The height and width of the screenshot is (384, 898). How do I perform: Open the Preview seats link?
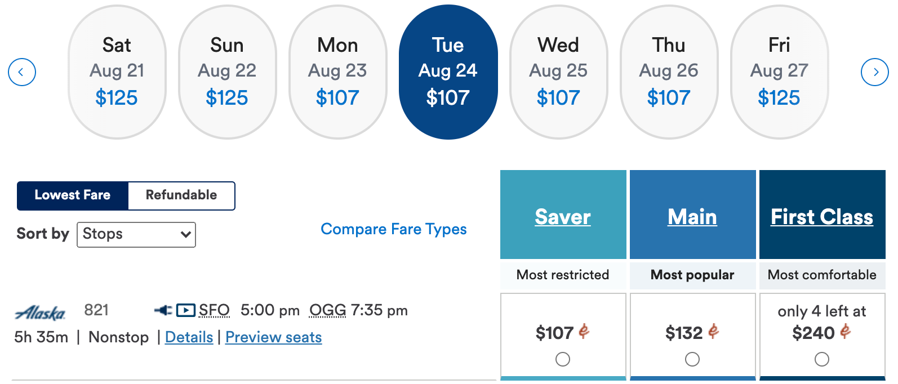click(274, 337)
